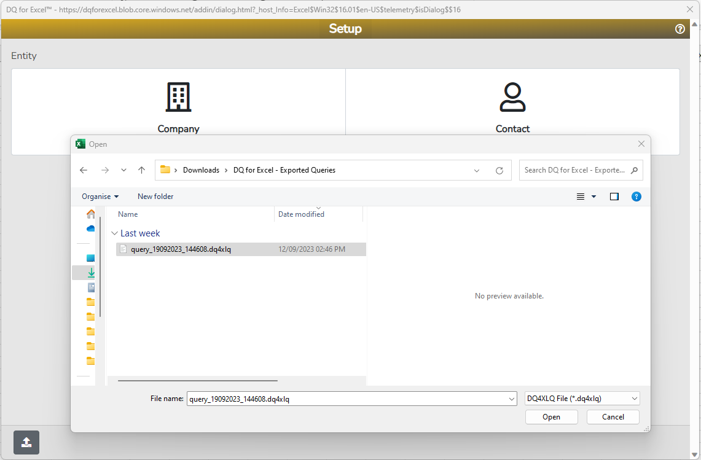Close the Open file dialog

[x=641, y=144]
